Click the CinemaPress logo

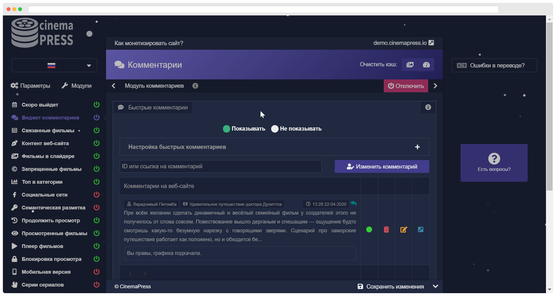42,33
